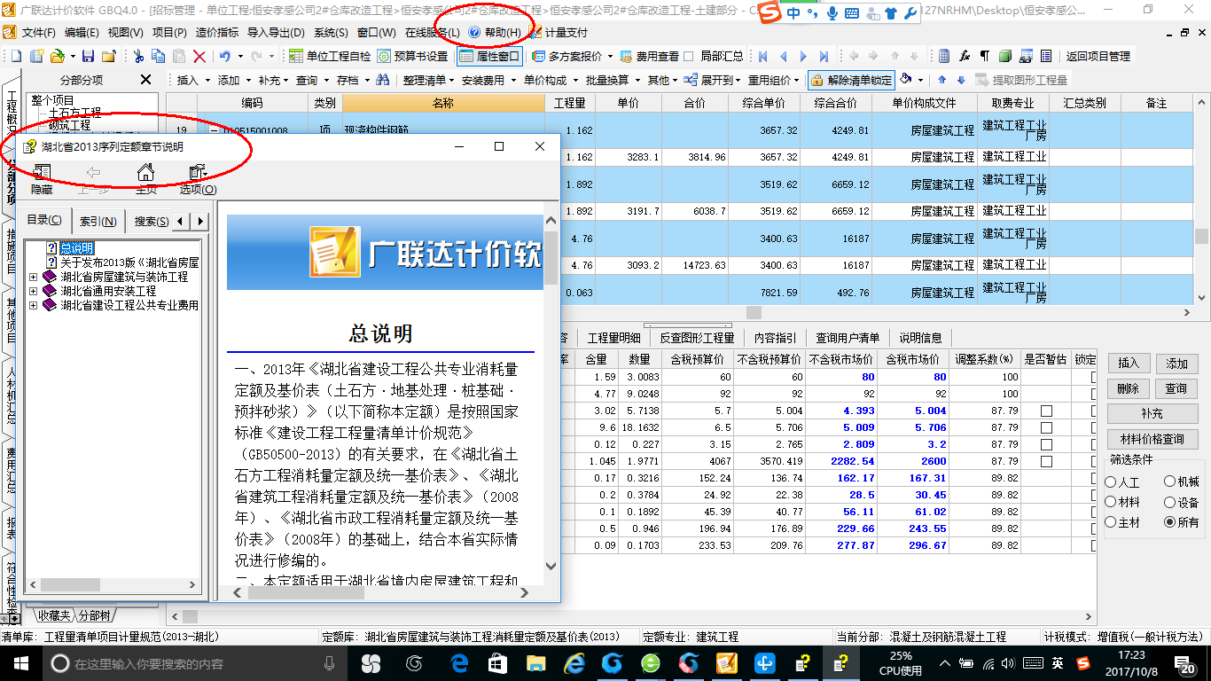
Task: Open the calculator icon in toolbar
Action: tap(944, 56)
